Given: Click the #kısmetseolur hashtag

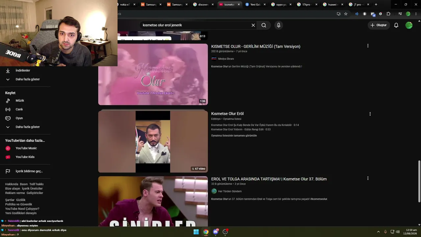Looking at the screenshot, I should pyautogui.click(x=319, y=199).
